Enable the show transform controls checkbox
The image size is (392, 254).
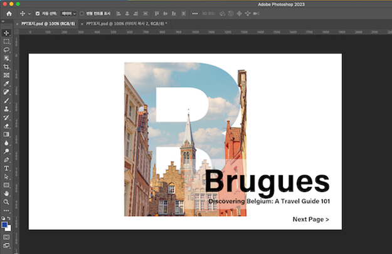(82, 13)
